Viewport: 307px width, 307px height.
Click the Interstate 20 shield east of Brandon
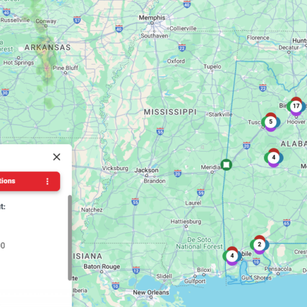pyautogui.click(x=177, y=174)
